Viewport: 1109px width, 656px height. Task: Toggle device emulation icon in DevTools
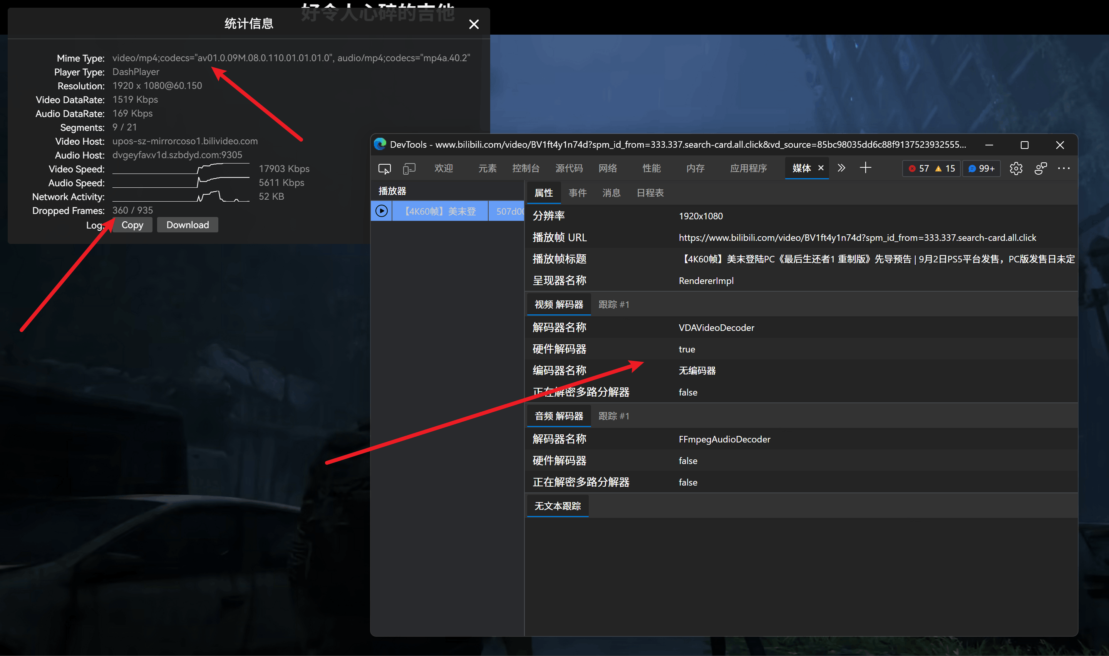pos(409,169)
